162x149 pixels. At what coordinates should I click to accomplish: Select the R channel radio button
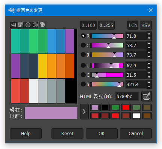click(x=83, y=36)
